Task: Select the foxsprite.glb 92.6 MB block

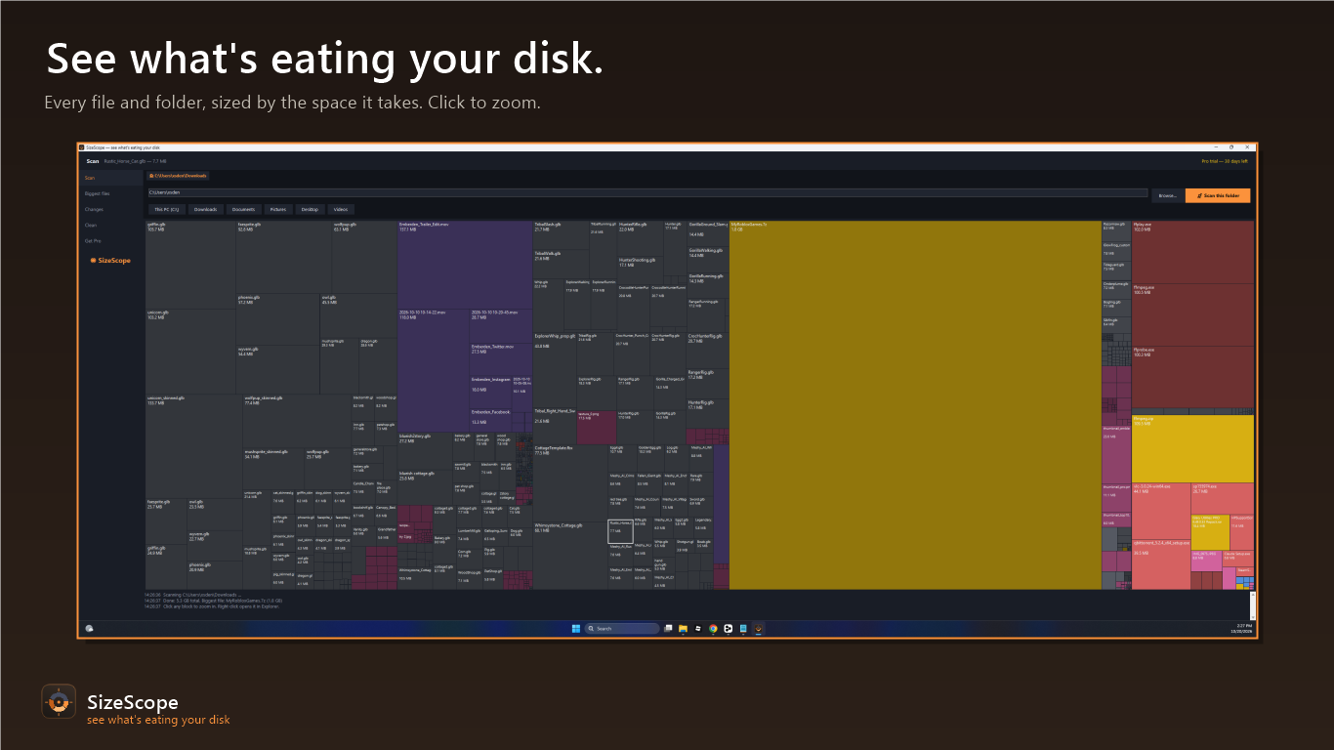Action: tap(283, 256)
